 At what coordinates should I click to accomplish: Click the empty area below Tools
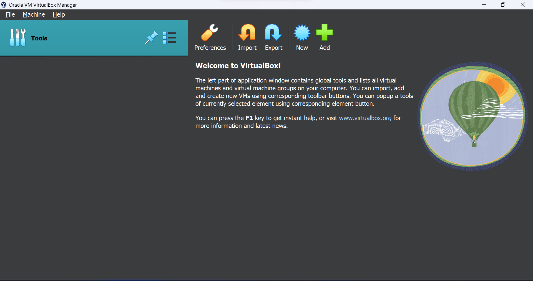click(x=94, y=166)
